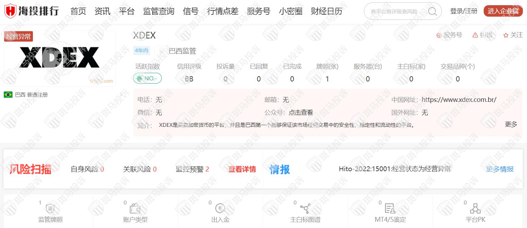This screenshot has height=228, width=527.
Task: Open 财经日历 in the navigation
Action: [327, 11]
